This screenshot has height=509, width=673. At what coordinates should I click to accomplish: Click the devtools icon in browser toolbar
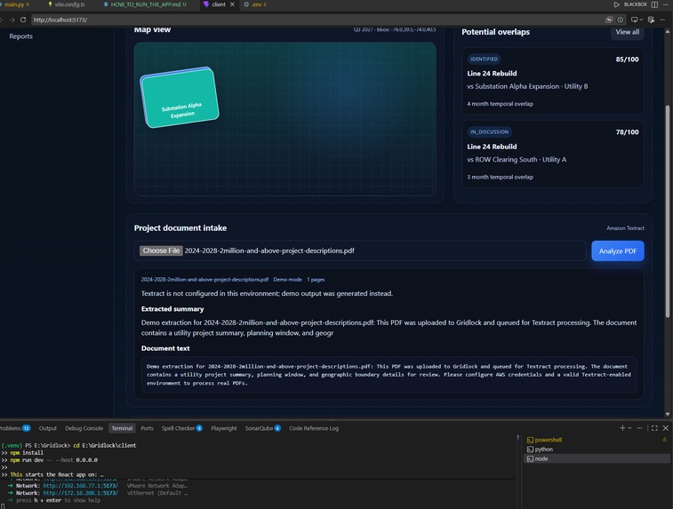click(651, 20)
